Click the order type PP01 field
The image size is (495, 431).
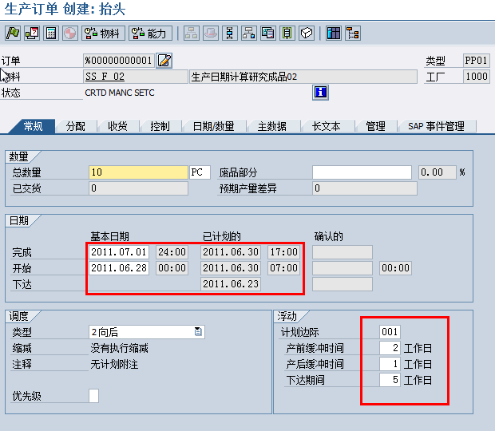click(477, 61)
